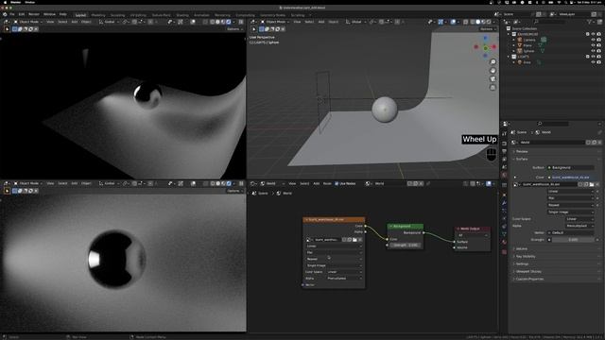Open the Node menu in the shader editor
The image size is (605, 340).
[327, 184]
